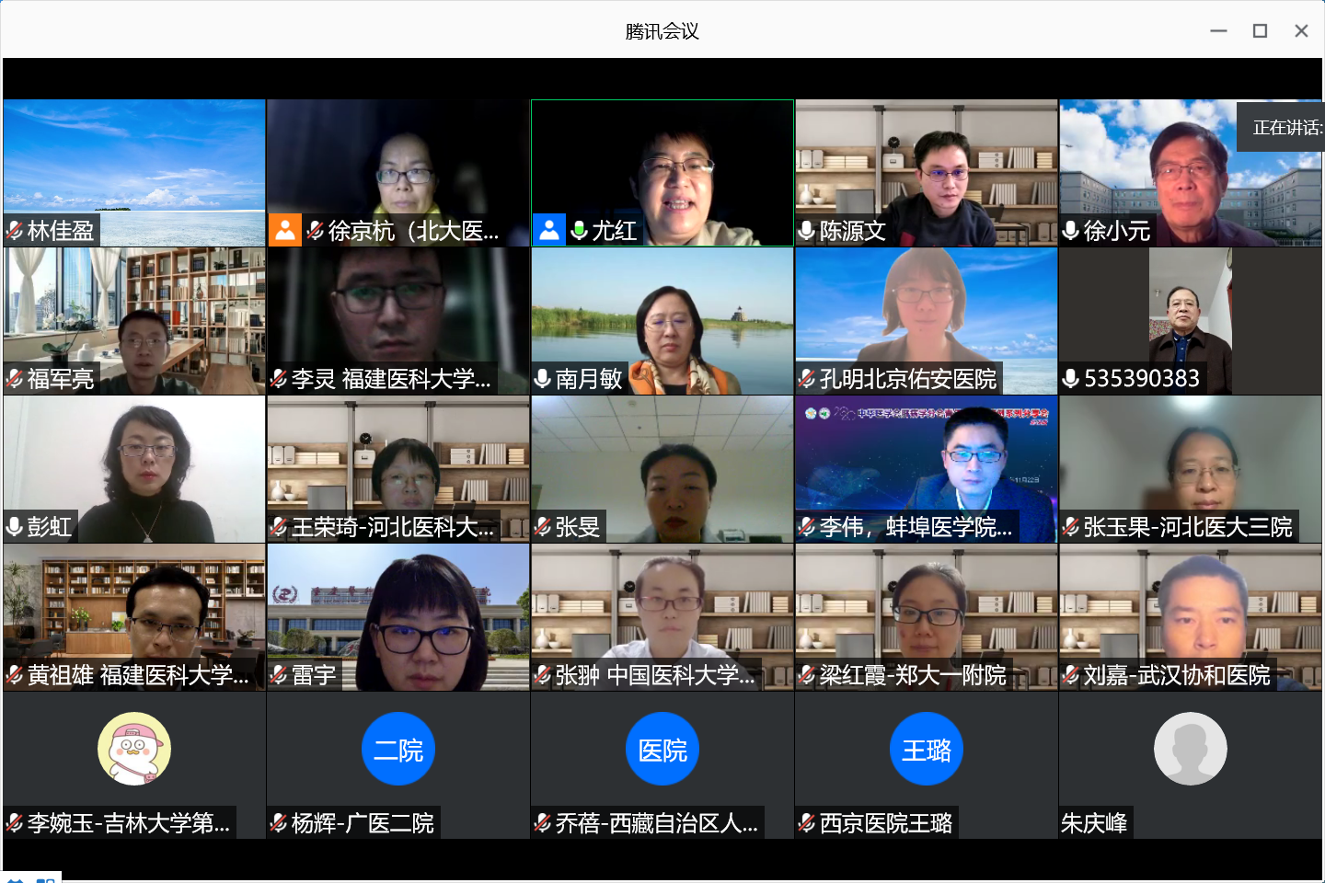Click the blue person badge beside 尤红
The image size is (1325, 883).
click(549, 230)
